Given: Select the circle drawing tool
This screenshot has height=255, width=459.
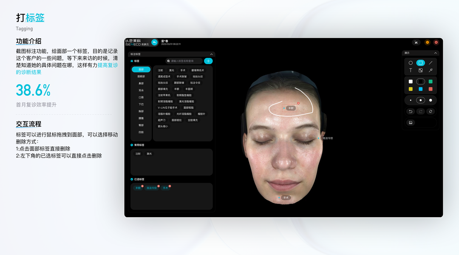Looking at the screenshot, I should click(x=411, y=63).
